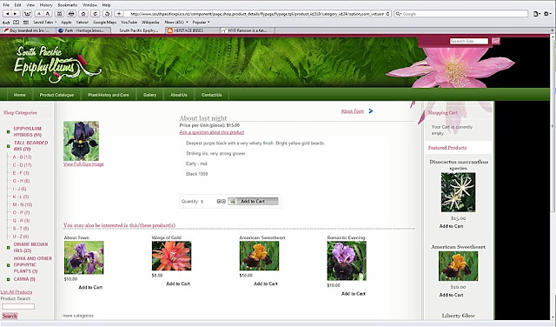The height and width of the screenshot is (327, 556).
Task: Switch to the Path - Heritage Irises tab
Action: point(83,30)
